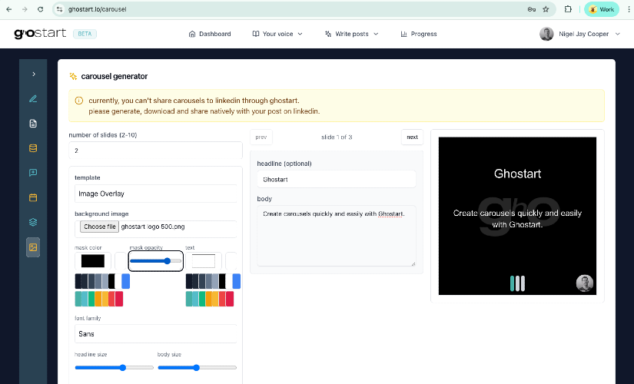Click the BETA badge
The image size is (634, 384).
pyautogui.click(x=85, y=34)
